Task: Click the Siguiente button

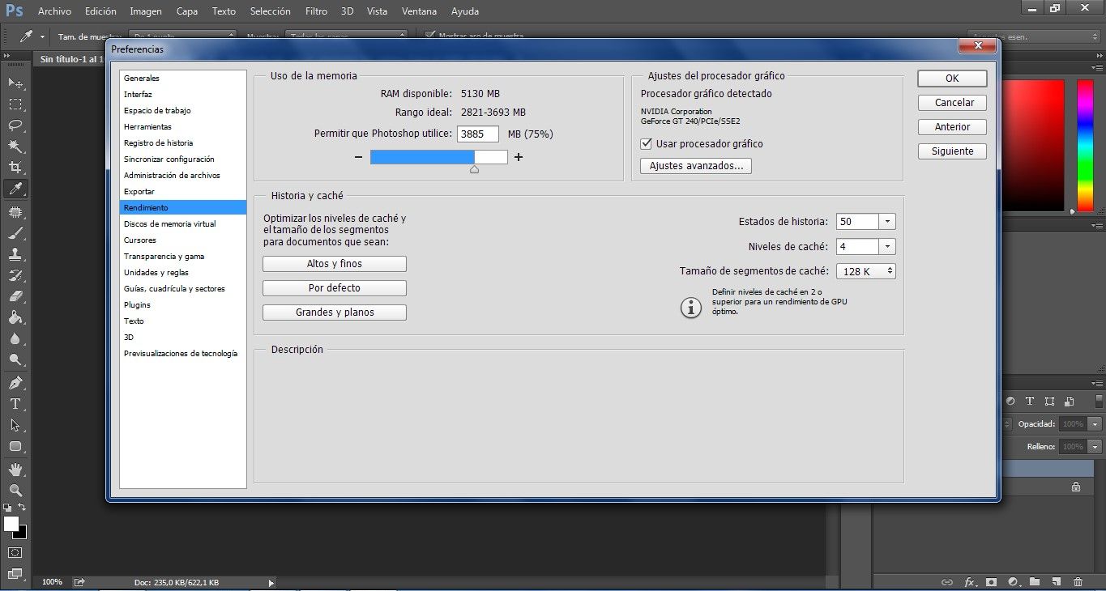Action: pyautogui.click(x=952, y=151)
